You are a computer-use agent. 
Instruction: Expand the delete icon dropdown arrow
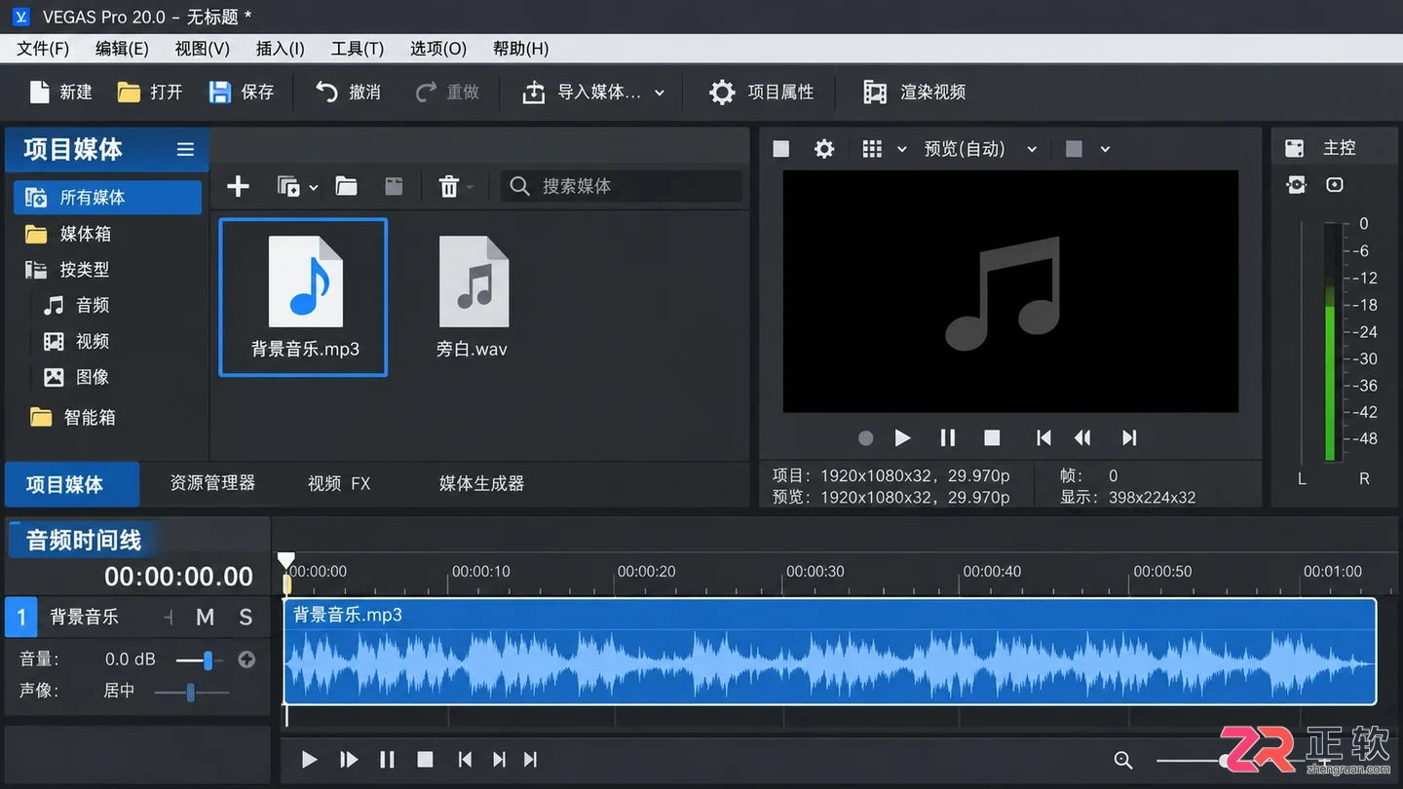point(471,187)
